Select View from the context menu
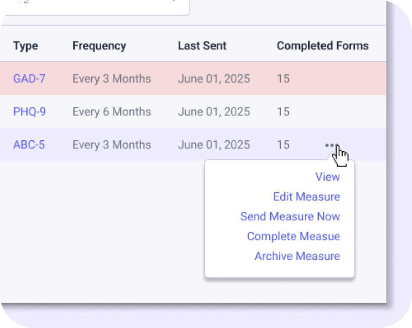This screenshot has height=328, width=412. click(328, 177)
